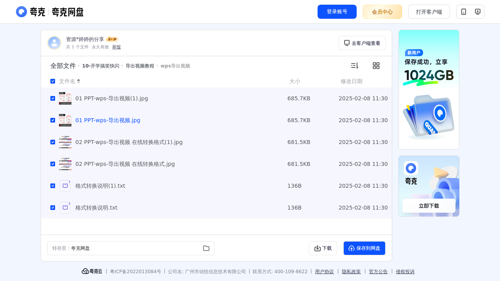The image size is (500, 281).
Task: Click the 大小 column header
Action: tap(295, 81)
